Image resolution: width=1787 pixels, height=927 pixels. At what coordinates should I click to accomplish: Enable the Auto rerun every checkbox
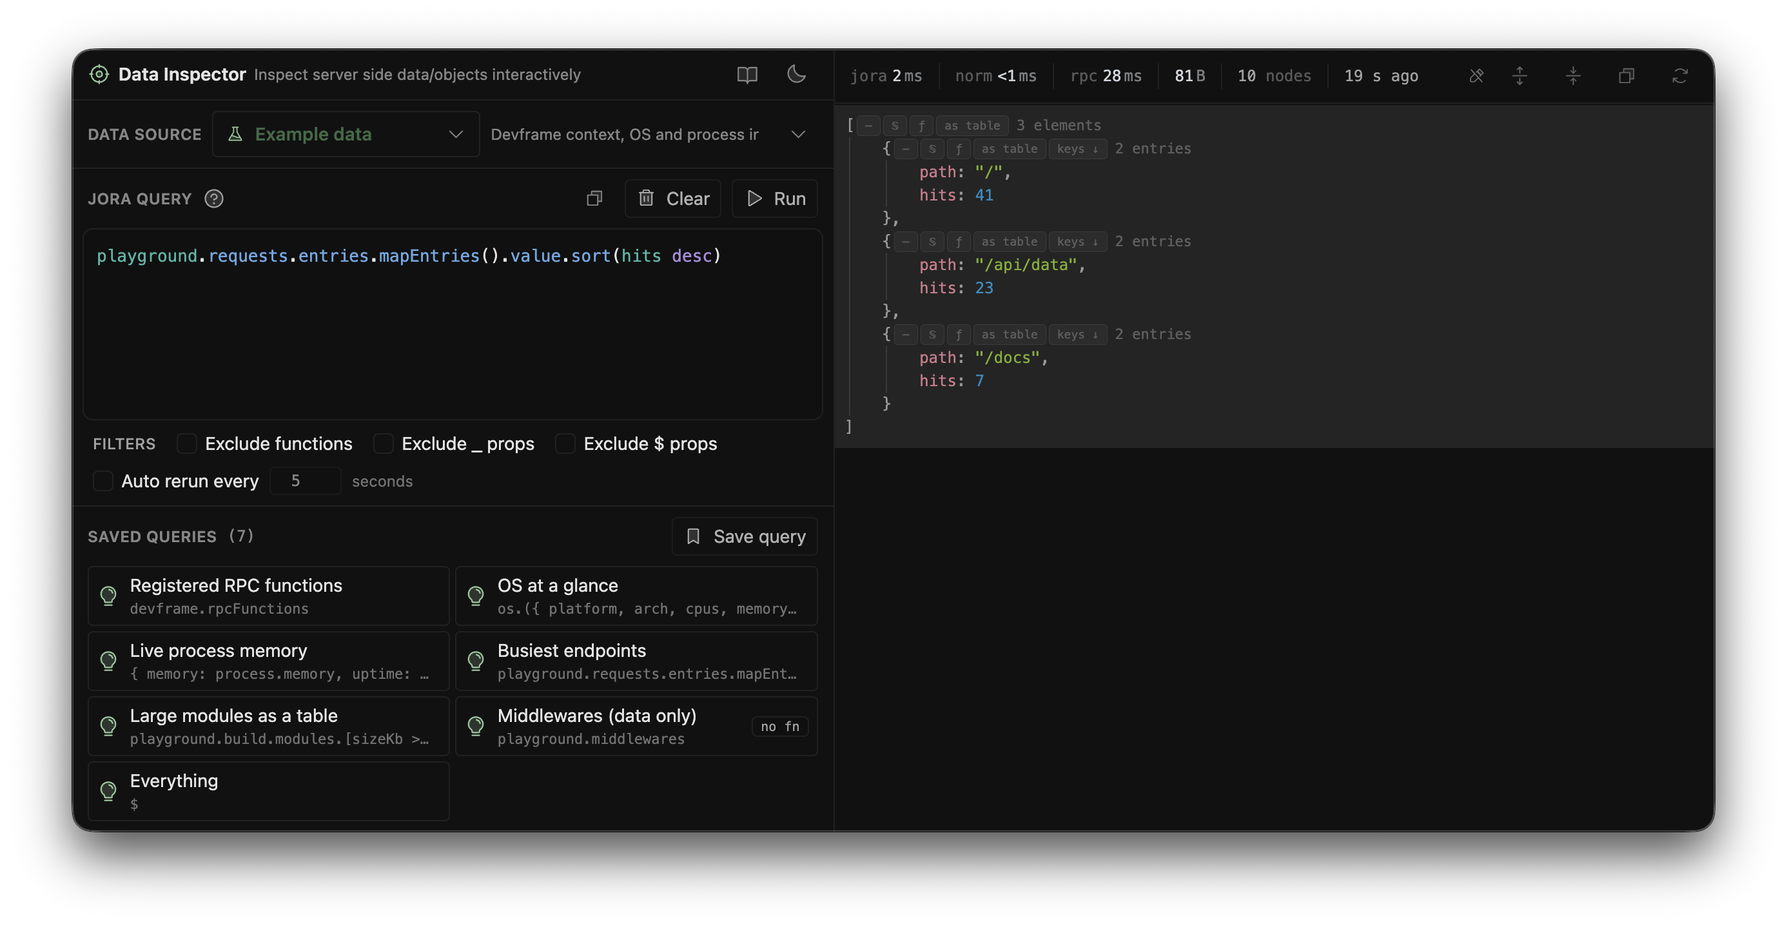[x=103, y=482]
